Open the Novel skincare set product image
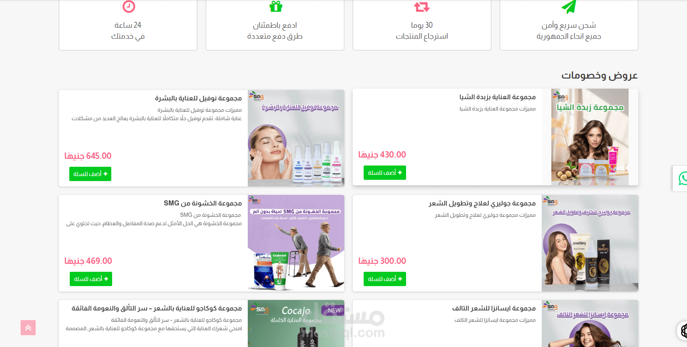687x347 pixels. point(296,138)
